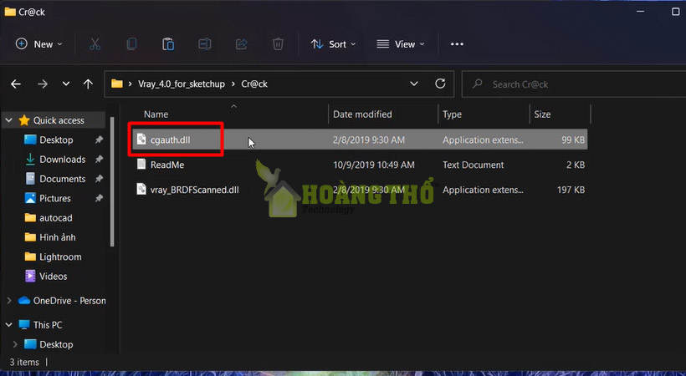The width and height of the screenshot is (686, 376).
Task: Go up one folder level
Action: click(88, 84)
